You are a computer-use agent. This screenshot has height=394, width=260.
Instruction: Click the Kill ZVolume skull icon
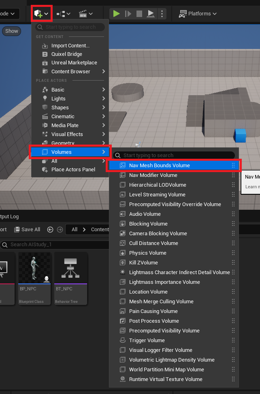(x=122, y=262)
